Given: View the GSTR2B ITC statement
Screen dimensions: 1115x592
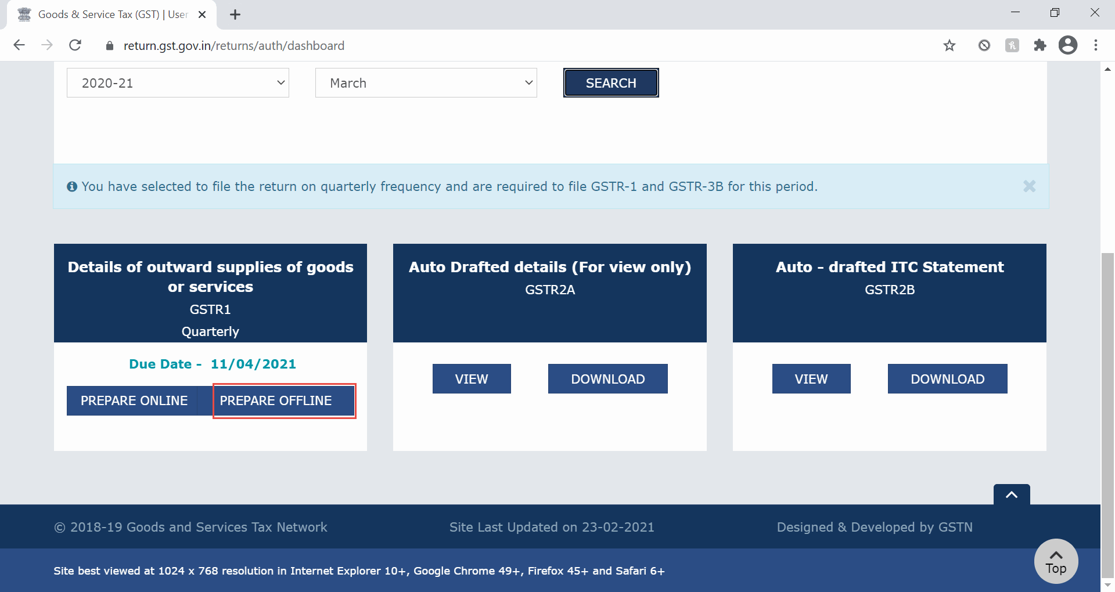Looking at the screenshot, I should [x=811, y=379].
